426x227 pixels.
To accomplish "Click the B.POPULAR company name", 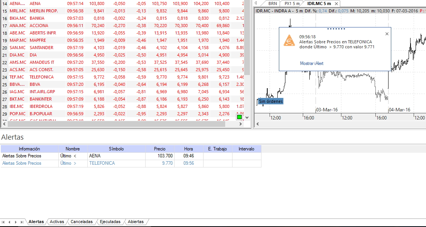I will point(41,114).
